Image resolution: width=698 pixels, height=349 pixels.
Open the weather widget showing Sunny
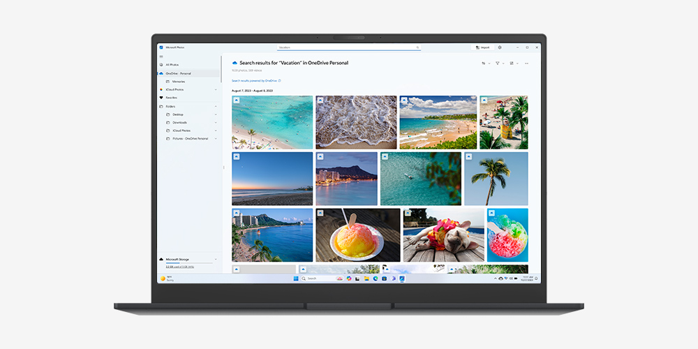(x=168, y=279)
